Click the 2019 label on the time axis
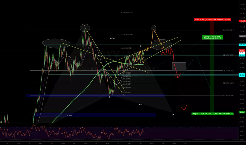Viewport: 246px width, 145px height. pyautogui.click(x=130, y=143)
